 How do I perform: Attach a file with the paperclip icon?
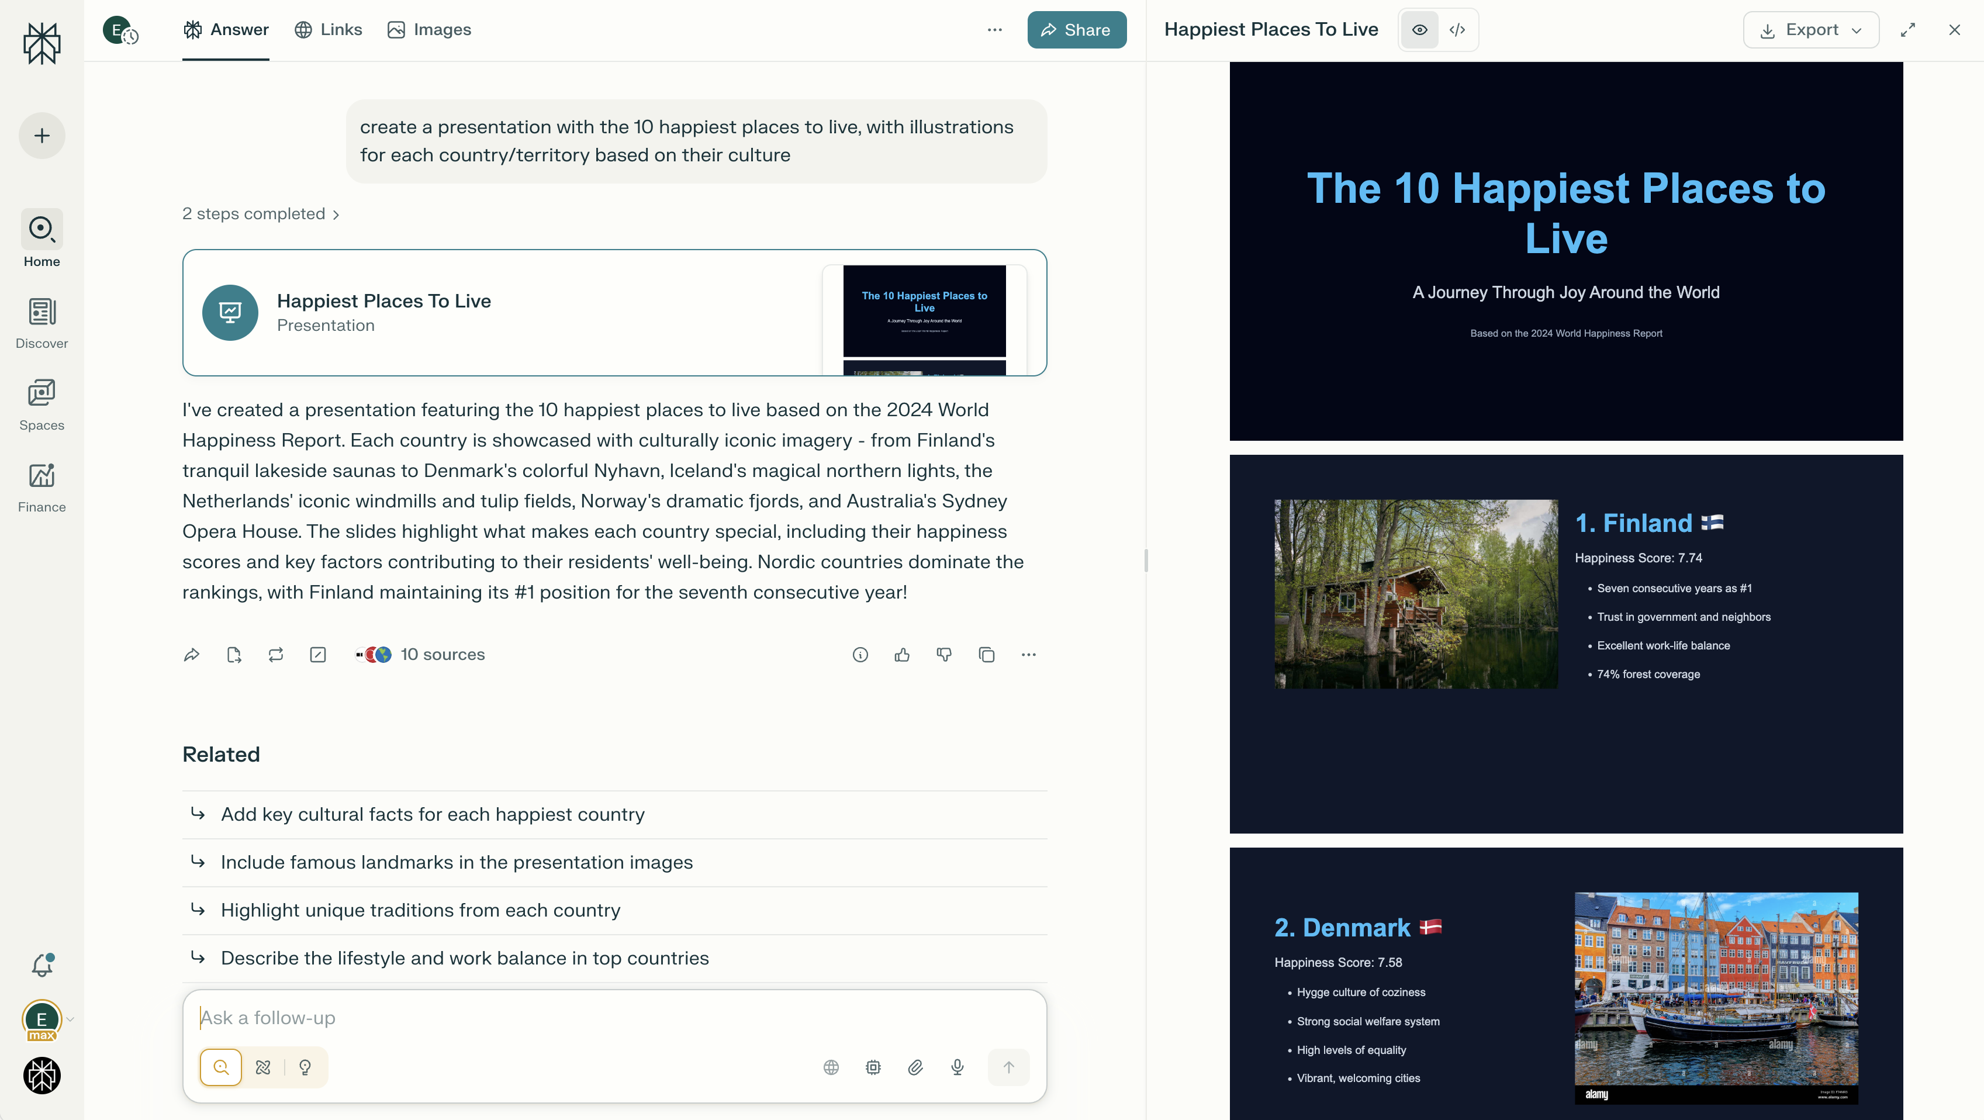[x=915, y=1067]
